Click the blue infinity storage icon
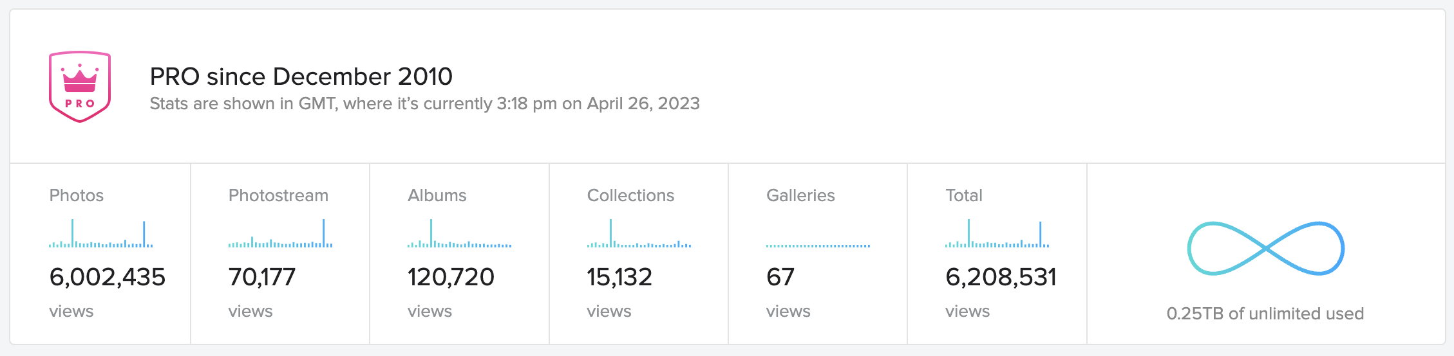Viewport: 1454px width, 356px height. tap(1265, 249)
